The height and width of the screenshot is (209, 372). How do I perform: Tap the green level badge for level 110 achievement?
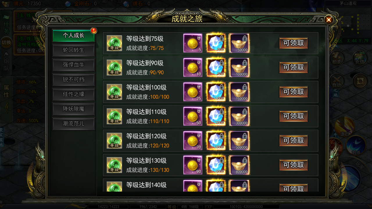click(114, 116)
